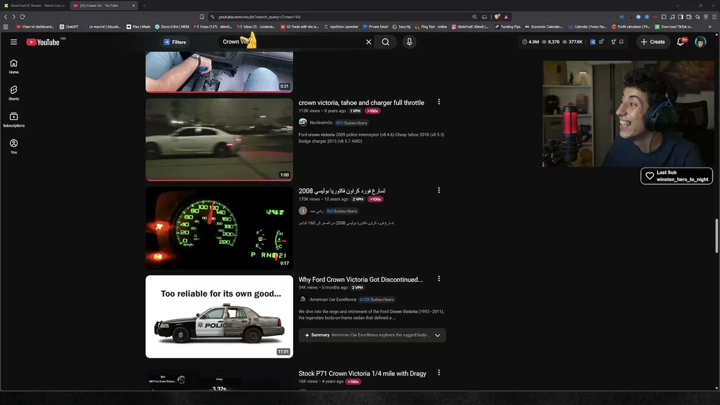Open the keychron Launcher bookmark
The image size is (720, 405).
[x=341, y=26]
